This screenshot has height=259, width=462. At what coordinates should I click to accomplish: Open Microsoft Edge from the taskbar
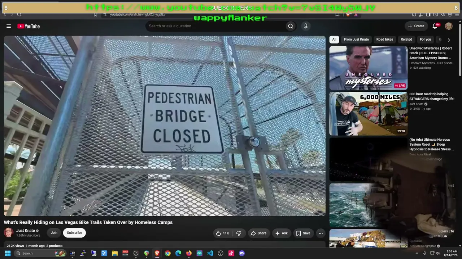click(x=178, y=253)
